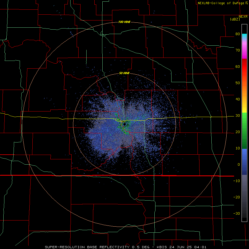Click the yellow segment of the color bar
The width and height of the screenshot is (249, 249).
point(244,108)
